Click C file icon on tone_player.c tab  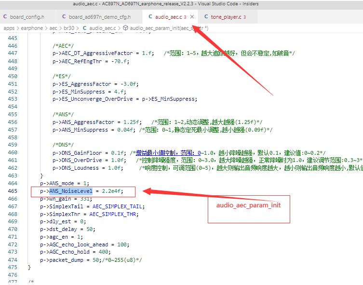pyautogui.click(x=206, y=17)
